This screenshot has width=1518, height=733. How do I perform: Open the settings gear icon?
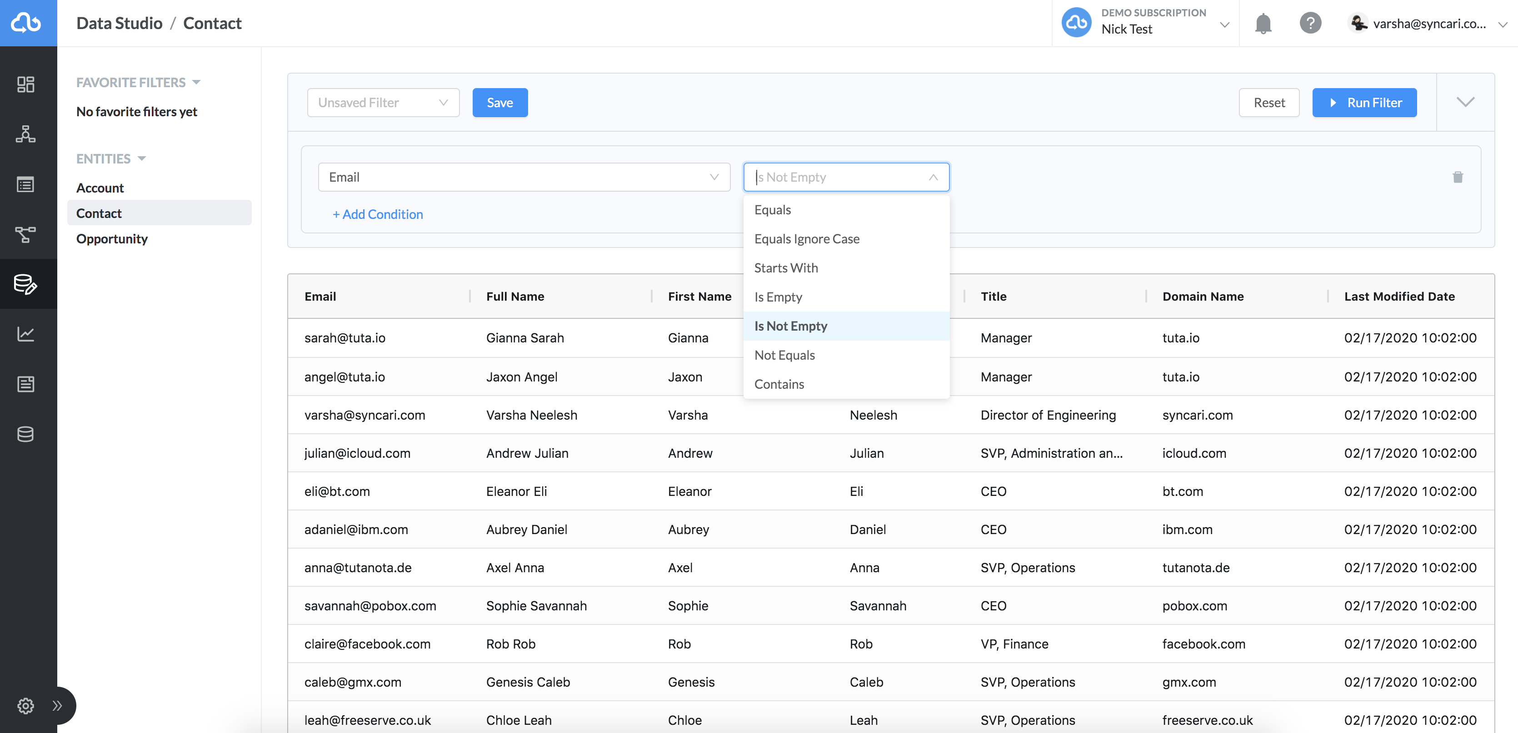tap(25, 705)
